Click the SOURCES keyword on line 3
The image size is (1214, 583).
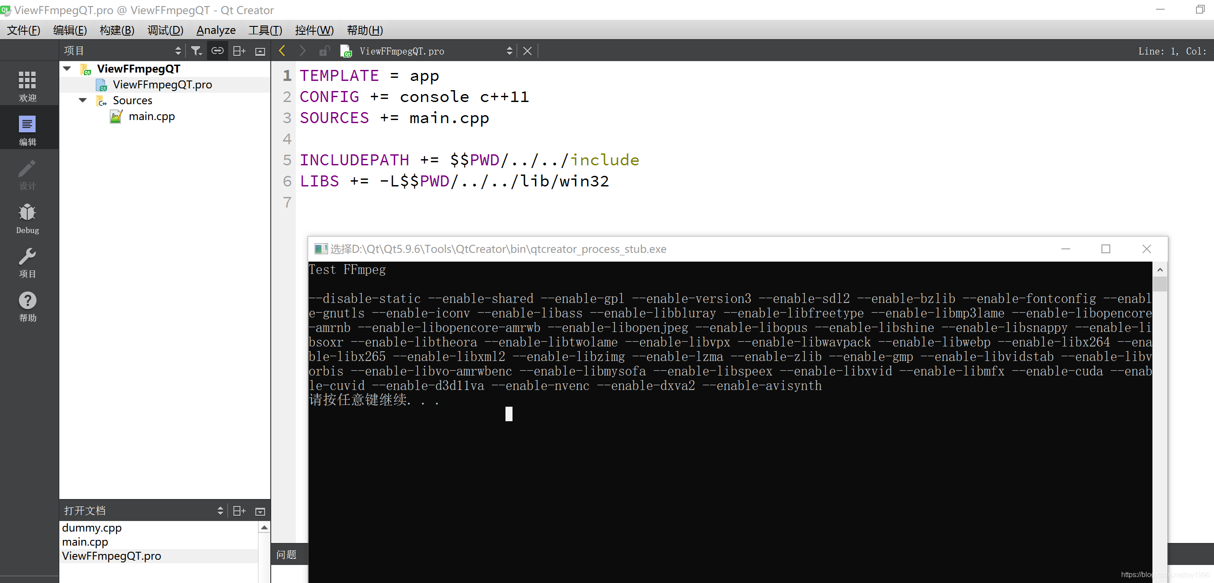point(334,118)
